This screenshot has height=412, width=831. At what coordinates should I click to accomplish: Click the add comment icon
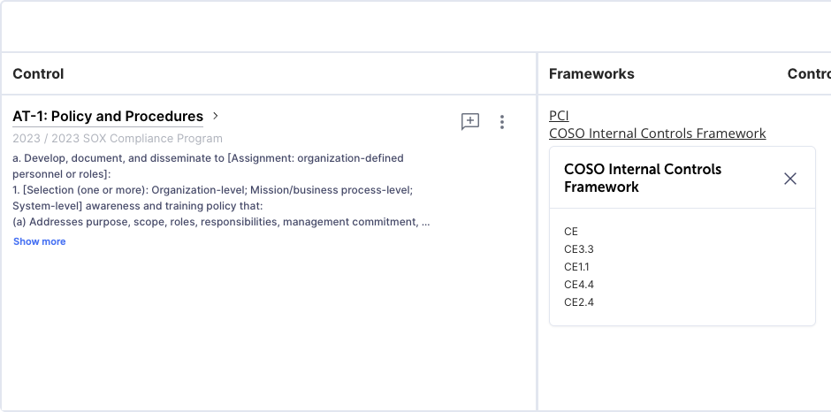click(470, 122)
